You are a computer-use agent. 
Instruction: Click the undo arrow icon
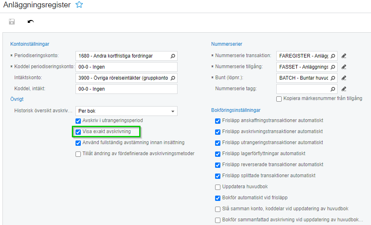click(x=31, y=22)
